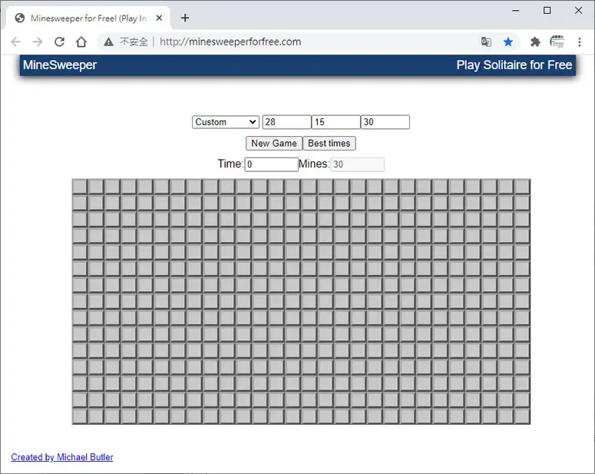Open Created by Michael Butler link

tap(62, 457)
